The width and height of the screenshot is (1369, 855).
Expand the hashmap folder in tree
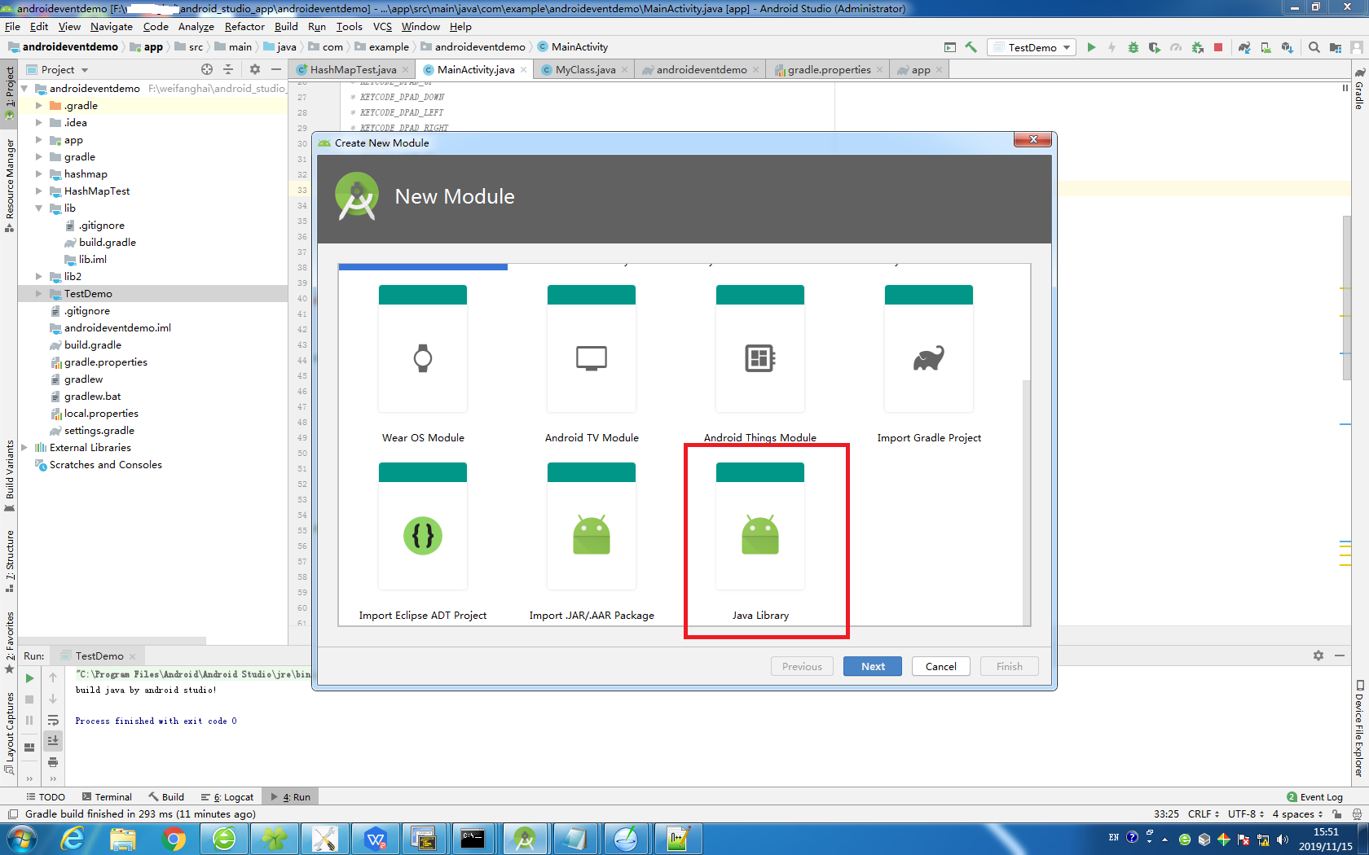(38, 173)
